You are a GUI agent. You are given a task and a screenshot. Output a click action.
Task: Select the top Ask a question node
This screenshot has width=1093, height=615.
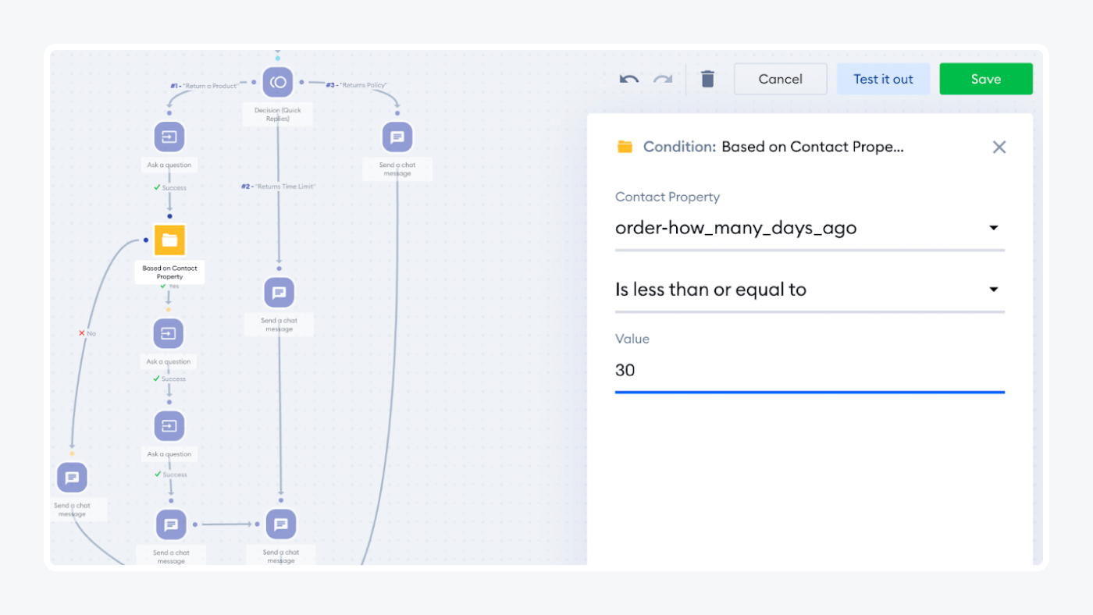(x=169, y=137)
